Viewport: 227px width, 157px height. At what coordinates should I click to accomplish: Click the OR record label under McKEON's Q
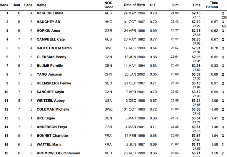(224, 17)
